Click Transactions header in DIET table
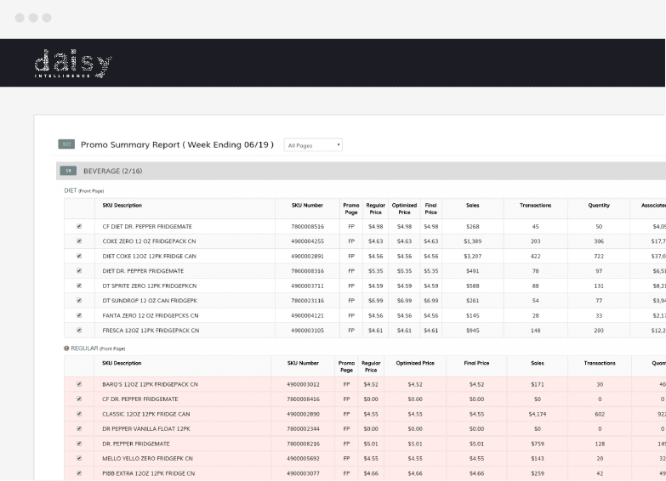Image resolution: width=666 pixels, height=481 pixels. (536, 206)
